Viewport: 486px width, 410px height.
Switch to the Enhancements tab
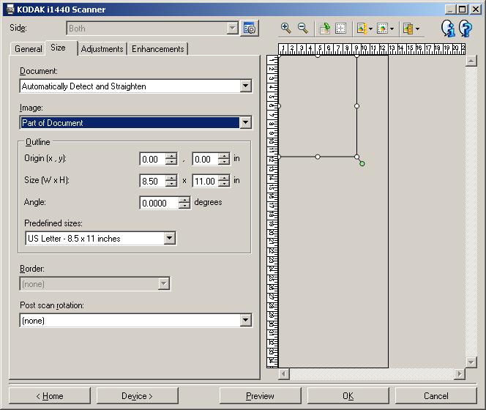(x=158, y=49)
